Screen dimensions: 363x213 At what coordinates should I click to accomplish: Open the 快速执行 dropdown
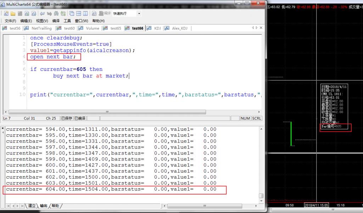pyautogui.click(x=139, y=13)
